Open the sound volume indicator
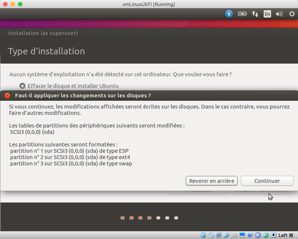Viewport: 298px width, 239px height. (279, 14)
